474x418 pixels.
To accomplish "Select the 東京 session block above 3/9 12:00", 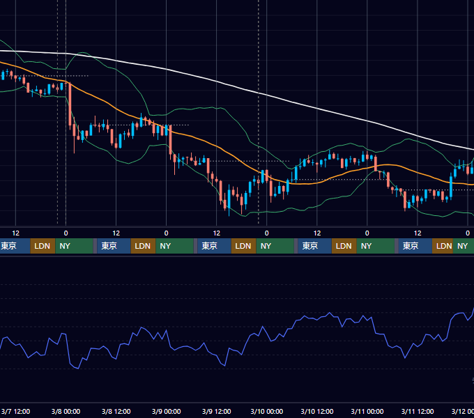I will click(214, 246).
